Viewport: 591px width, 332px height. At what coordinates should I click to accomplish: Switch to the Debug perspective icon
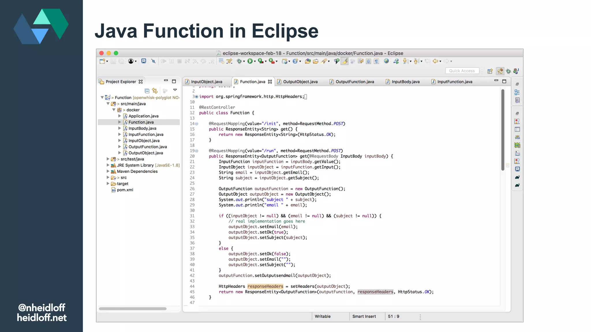click(x=508, y=71)
